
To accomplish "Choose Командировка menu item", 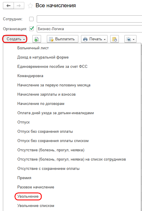I will click(30, 76).
